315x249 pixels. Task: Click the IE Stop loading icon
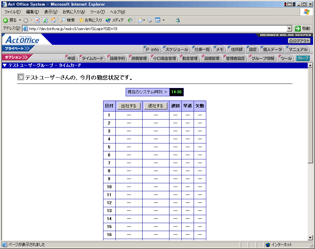(x=37, y=20)
